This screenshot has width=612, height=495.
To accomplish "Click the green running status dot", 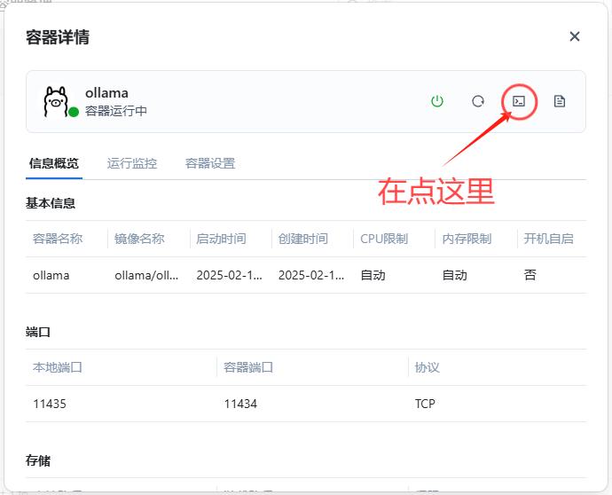I will coord(74,113).
